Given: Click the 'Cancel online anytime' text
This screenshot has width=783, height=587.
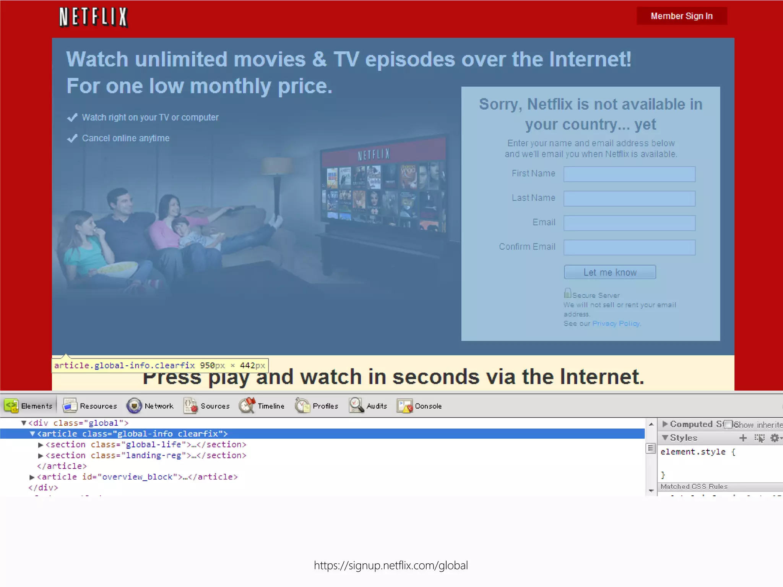Looking at the screenshot, I should point(126,138).
